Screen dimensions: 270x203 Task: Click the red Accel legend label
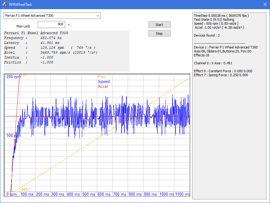point(103,87)
